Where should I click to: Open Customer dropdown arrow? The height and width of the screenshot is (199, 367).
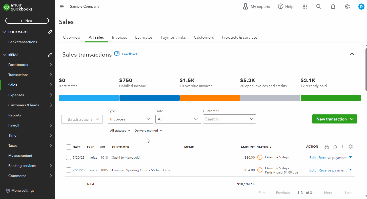[252, 119]
